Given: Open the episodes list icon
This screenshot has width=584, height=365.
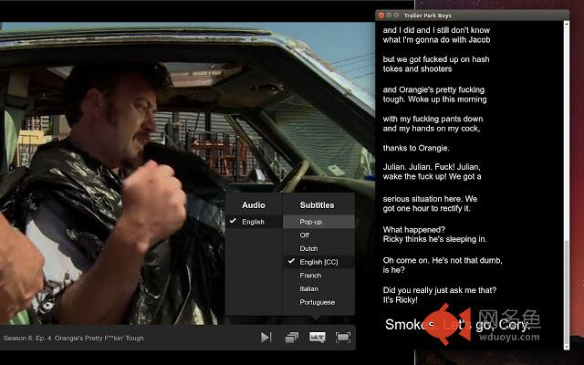Looking at the screenshot, I should click(x=292, y=338).
